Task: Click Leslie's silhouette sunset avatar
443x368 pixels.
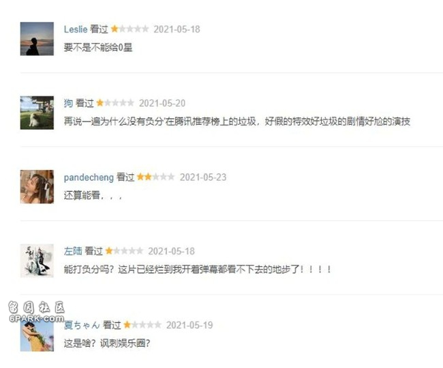Action: [x=37, y=39]
